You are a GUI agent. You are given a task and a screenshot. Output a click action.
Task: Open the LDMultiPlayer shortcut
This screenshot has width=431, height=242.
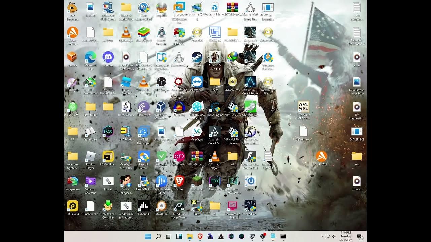[108, 158]
